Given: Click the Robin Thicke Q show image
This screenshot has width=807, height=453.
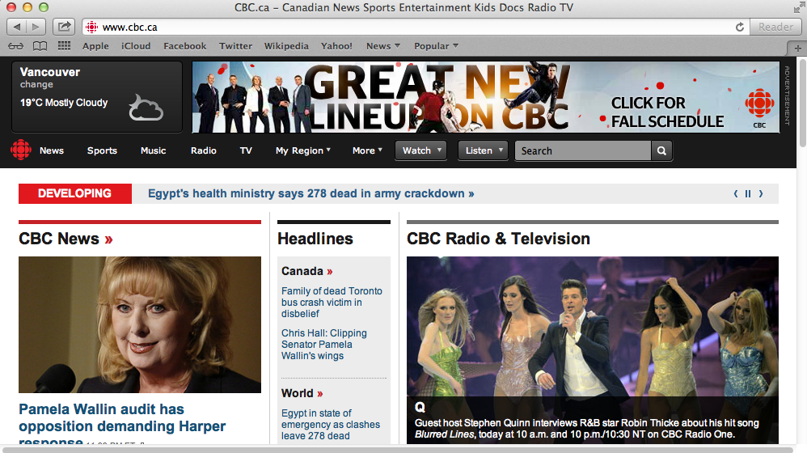Looking at the screenshot, I should (x=593, y=326).
